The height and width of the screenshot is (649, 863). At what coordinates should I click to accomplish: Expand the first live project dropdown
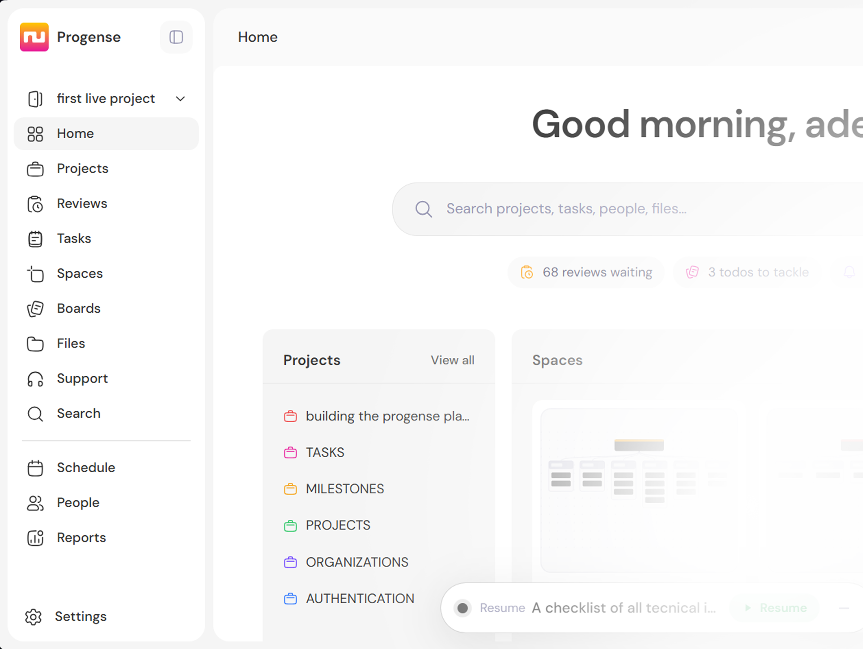(180, 99)
